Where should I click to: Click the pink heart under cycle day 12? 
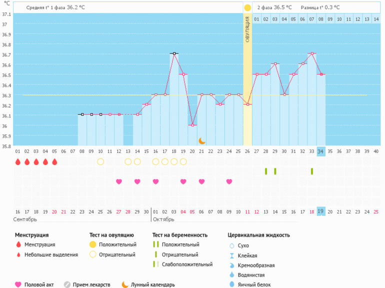pos(119,181)
